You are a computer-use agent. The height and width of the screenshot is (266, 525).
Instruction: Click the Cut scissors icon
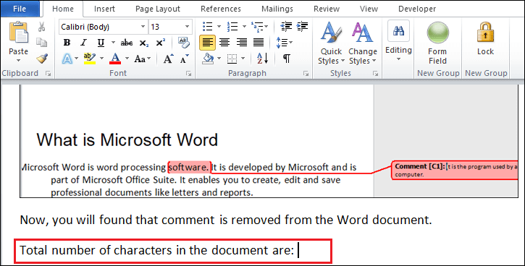(41, 27)
